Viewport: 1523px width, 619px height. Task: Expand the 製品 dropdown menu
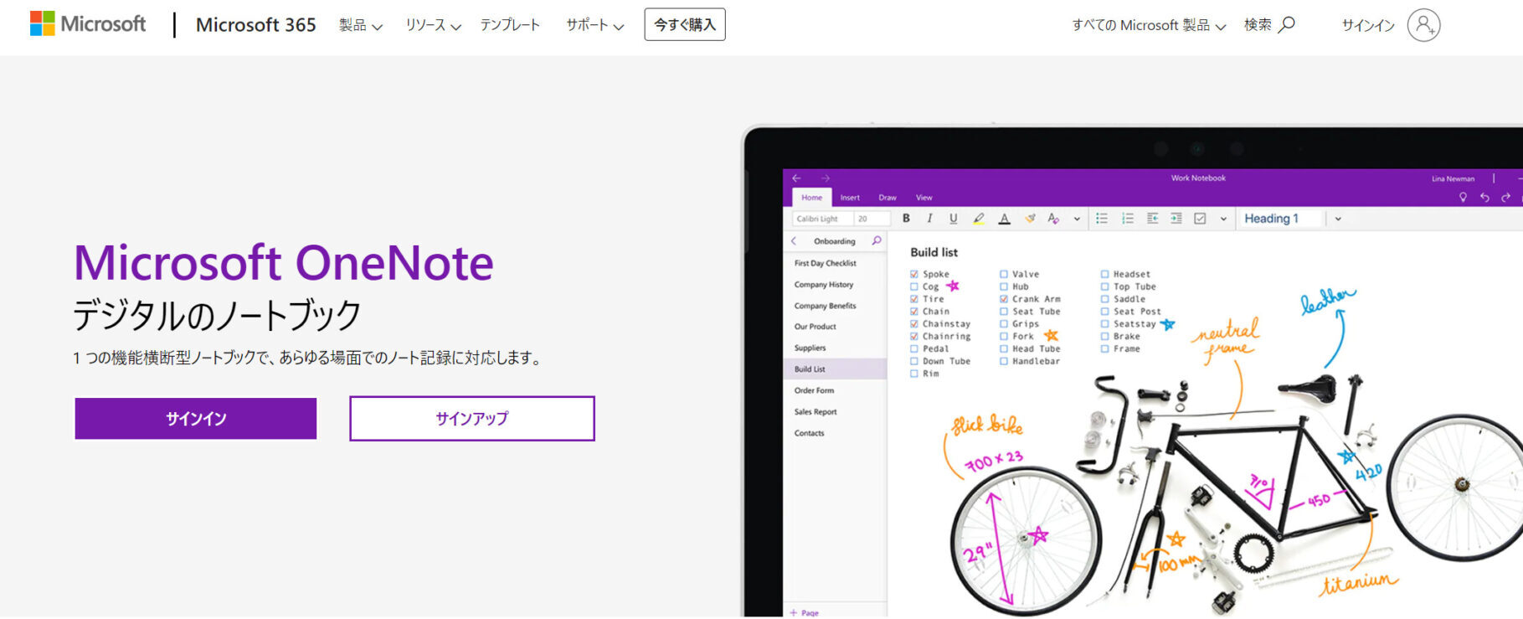pos(361,25)
